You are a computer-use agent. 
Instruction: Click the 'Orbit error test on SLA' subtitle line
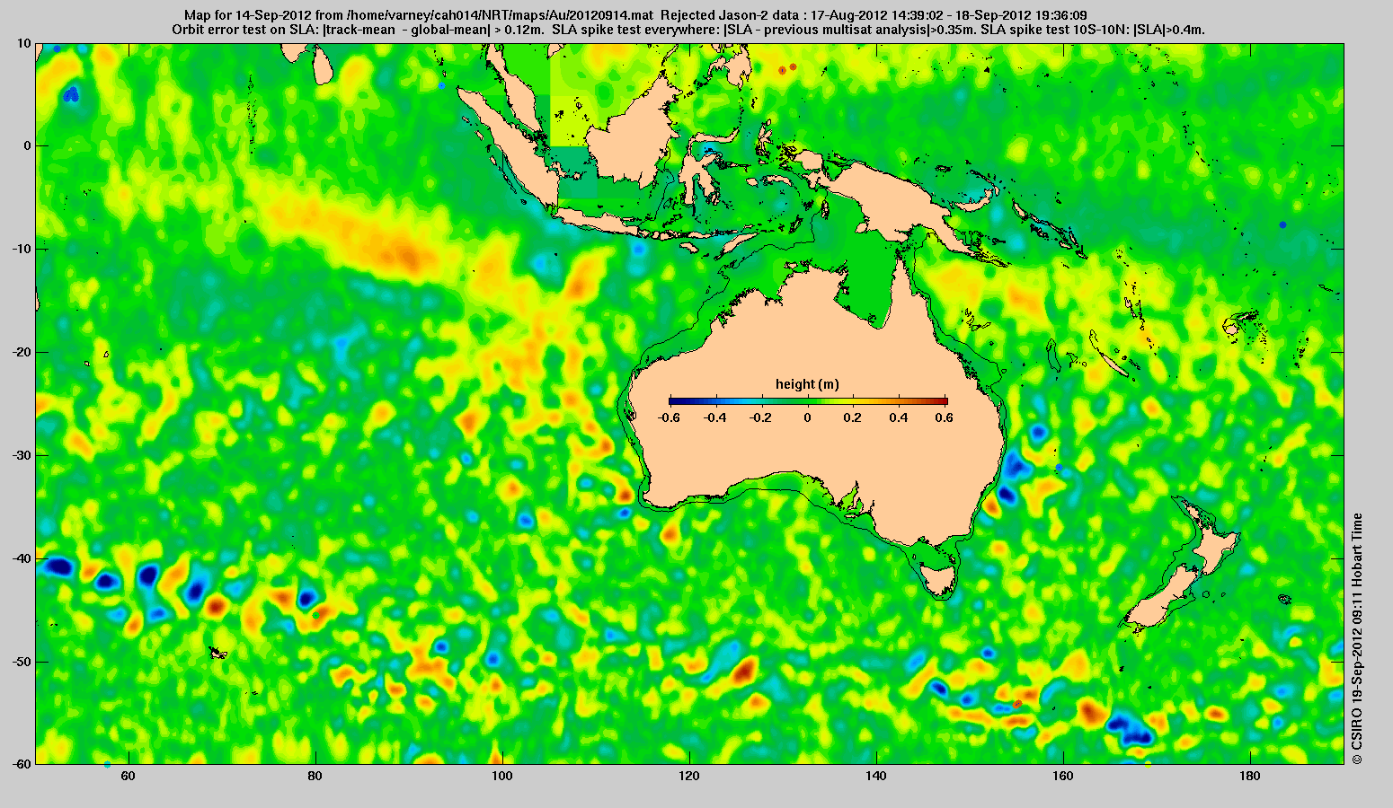point(688,30)
